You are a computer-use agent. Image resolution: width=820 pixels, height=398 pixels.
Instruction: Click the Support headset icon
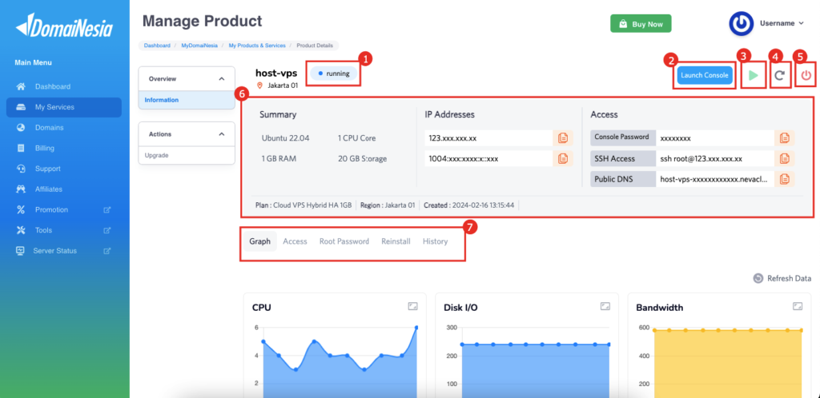(21, 169)
